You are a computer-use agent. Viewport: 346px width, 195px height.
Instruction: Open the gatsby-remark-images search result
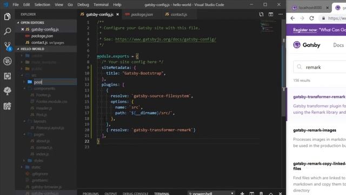click(x=315, y=130)
